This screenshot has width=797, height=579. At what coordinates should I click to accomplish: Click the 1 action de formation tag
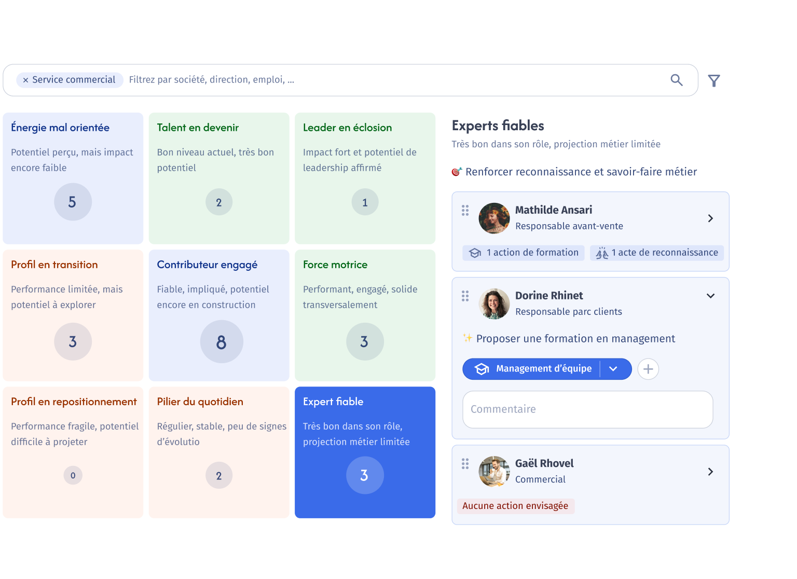(523, 253)
